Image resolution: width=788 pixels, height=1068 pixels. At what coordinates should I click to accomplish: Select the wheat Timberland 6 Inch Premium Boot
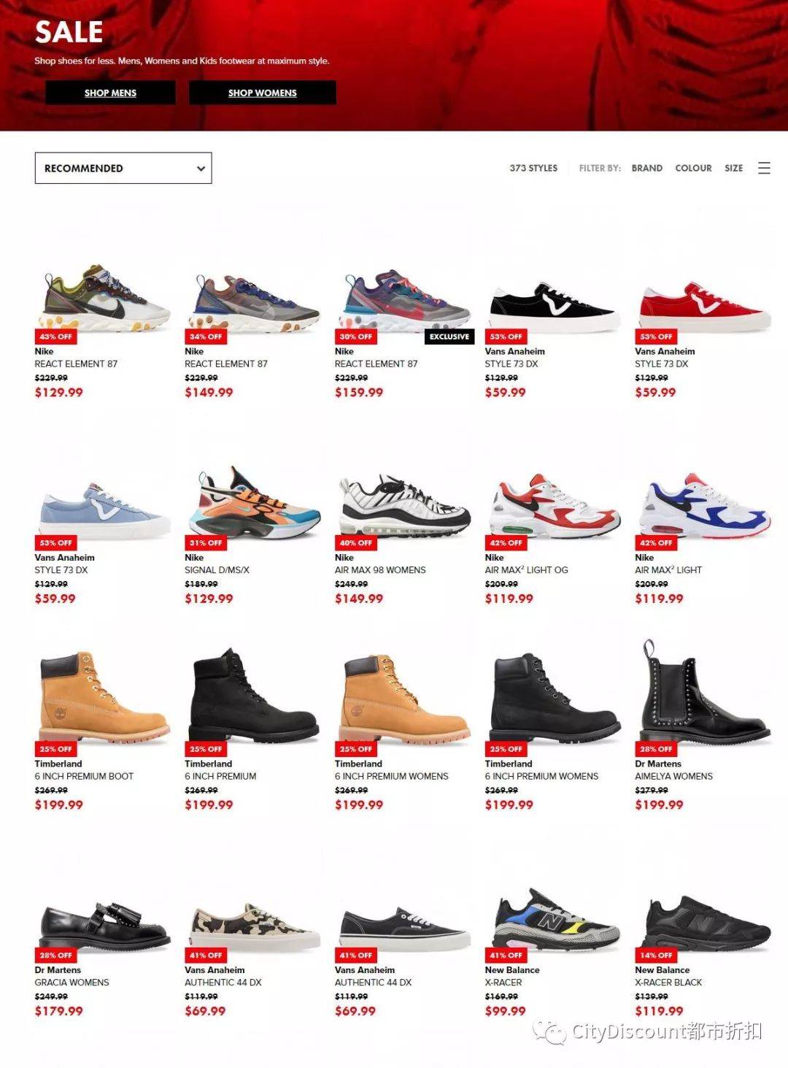pos(102,697)
